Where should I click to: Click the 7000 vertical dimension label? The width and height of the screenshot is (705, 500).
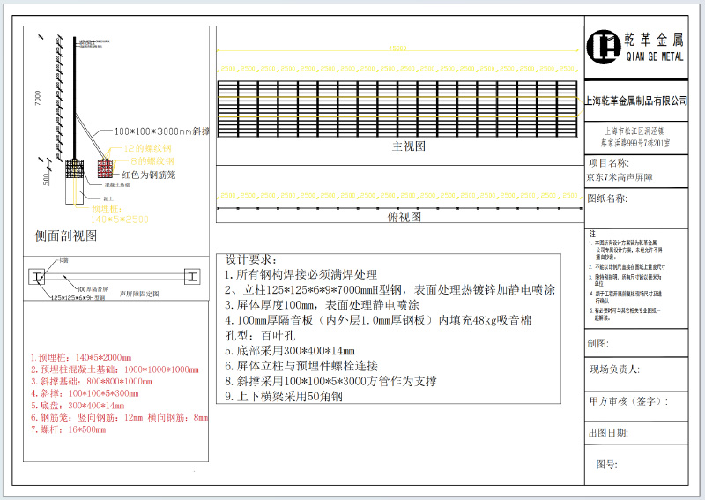tap(38, 99)
